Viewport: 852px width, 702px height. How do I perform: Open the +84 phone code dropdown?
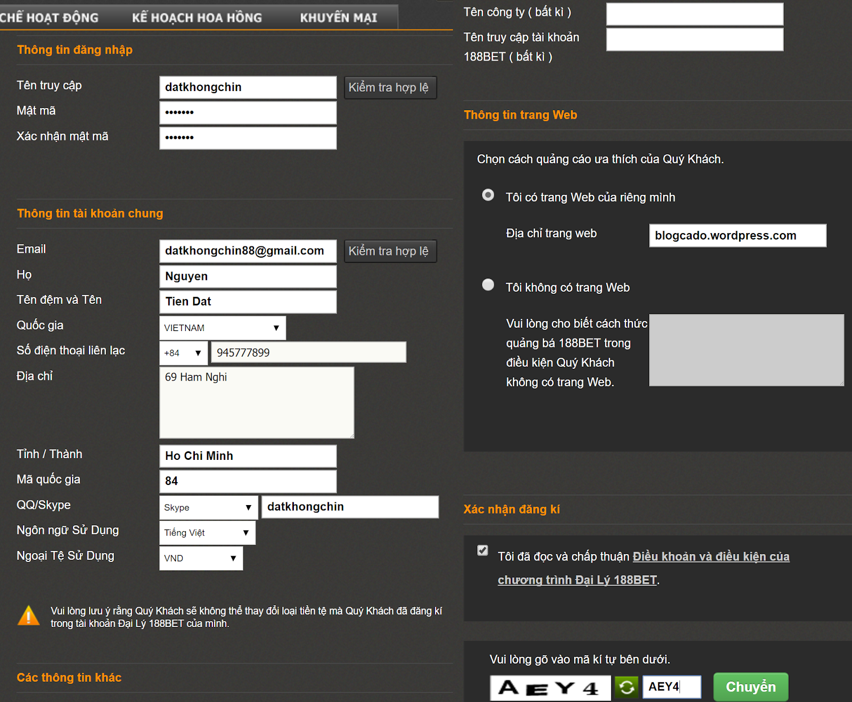(183, 353)
